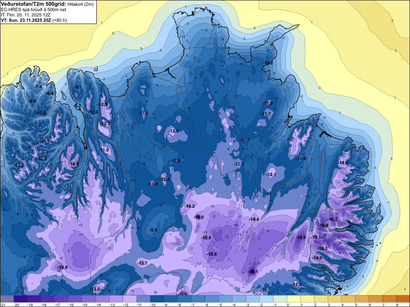Image resolution: width=410 pixels, height=307 pixels.
Task: Click the -16.3 temperature label
Action: tap(322, 248)
